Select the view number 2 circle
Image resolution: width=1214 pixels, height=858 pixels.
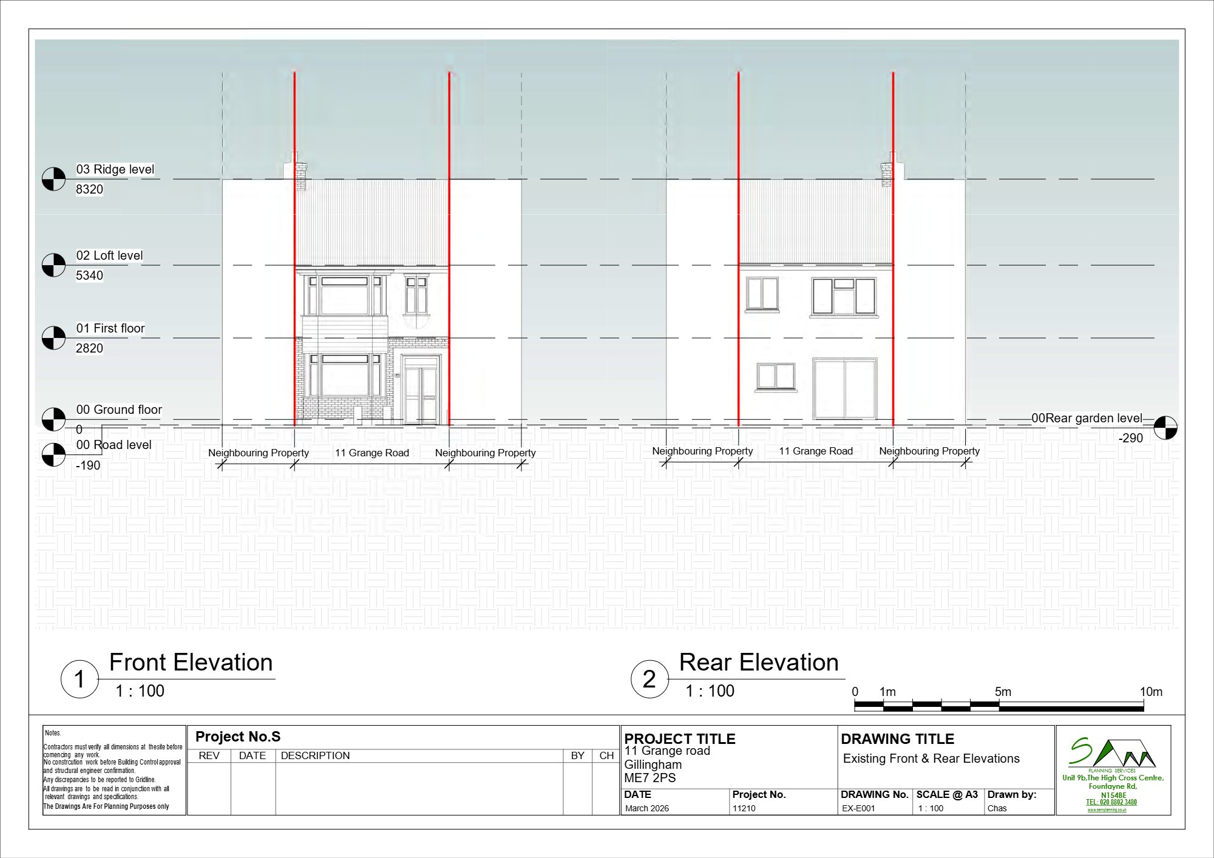649,679
